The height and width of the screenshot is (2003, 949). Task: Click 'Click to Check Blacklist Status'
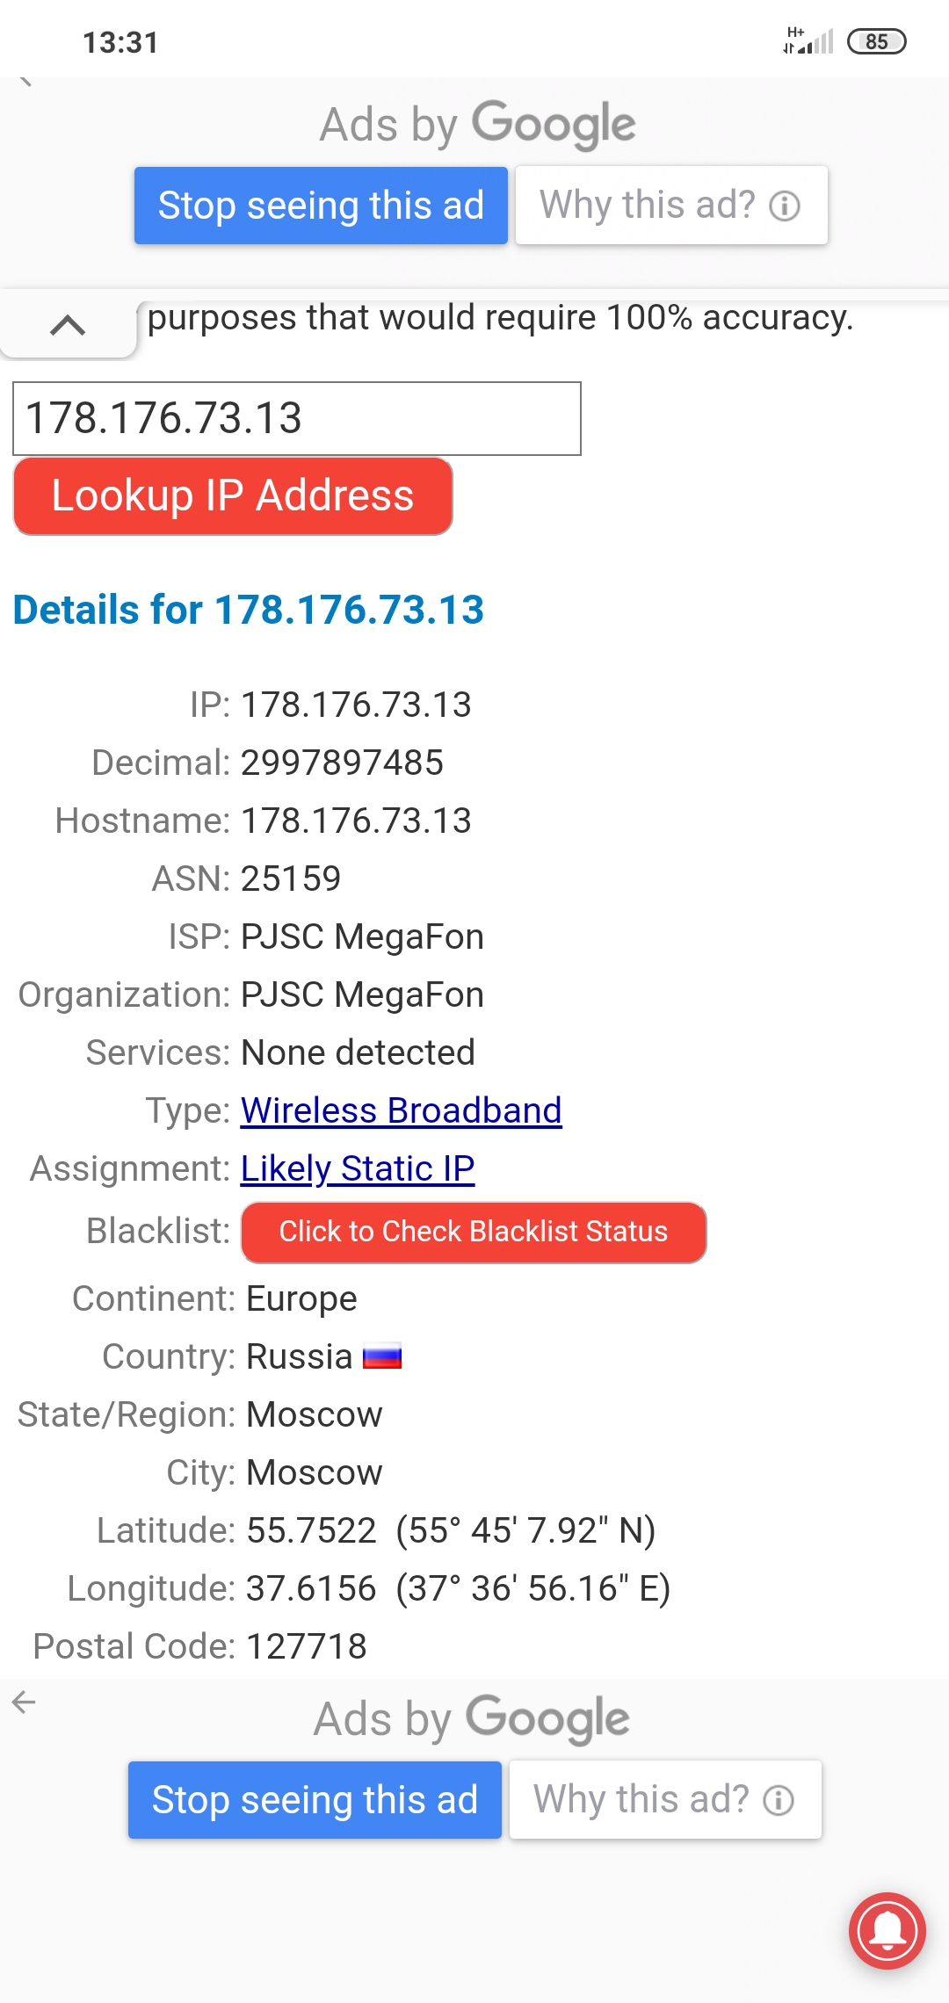[473, 1233]
